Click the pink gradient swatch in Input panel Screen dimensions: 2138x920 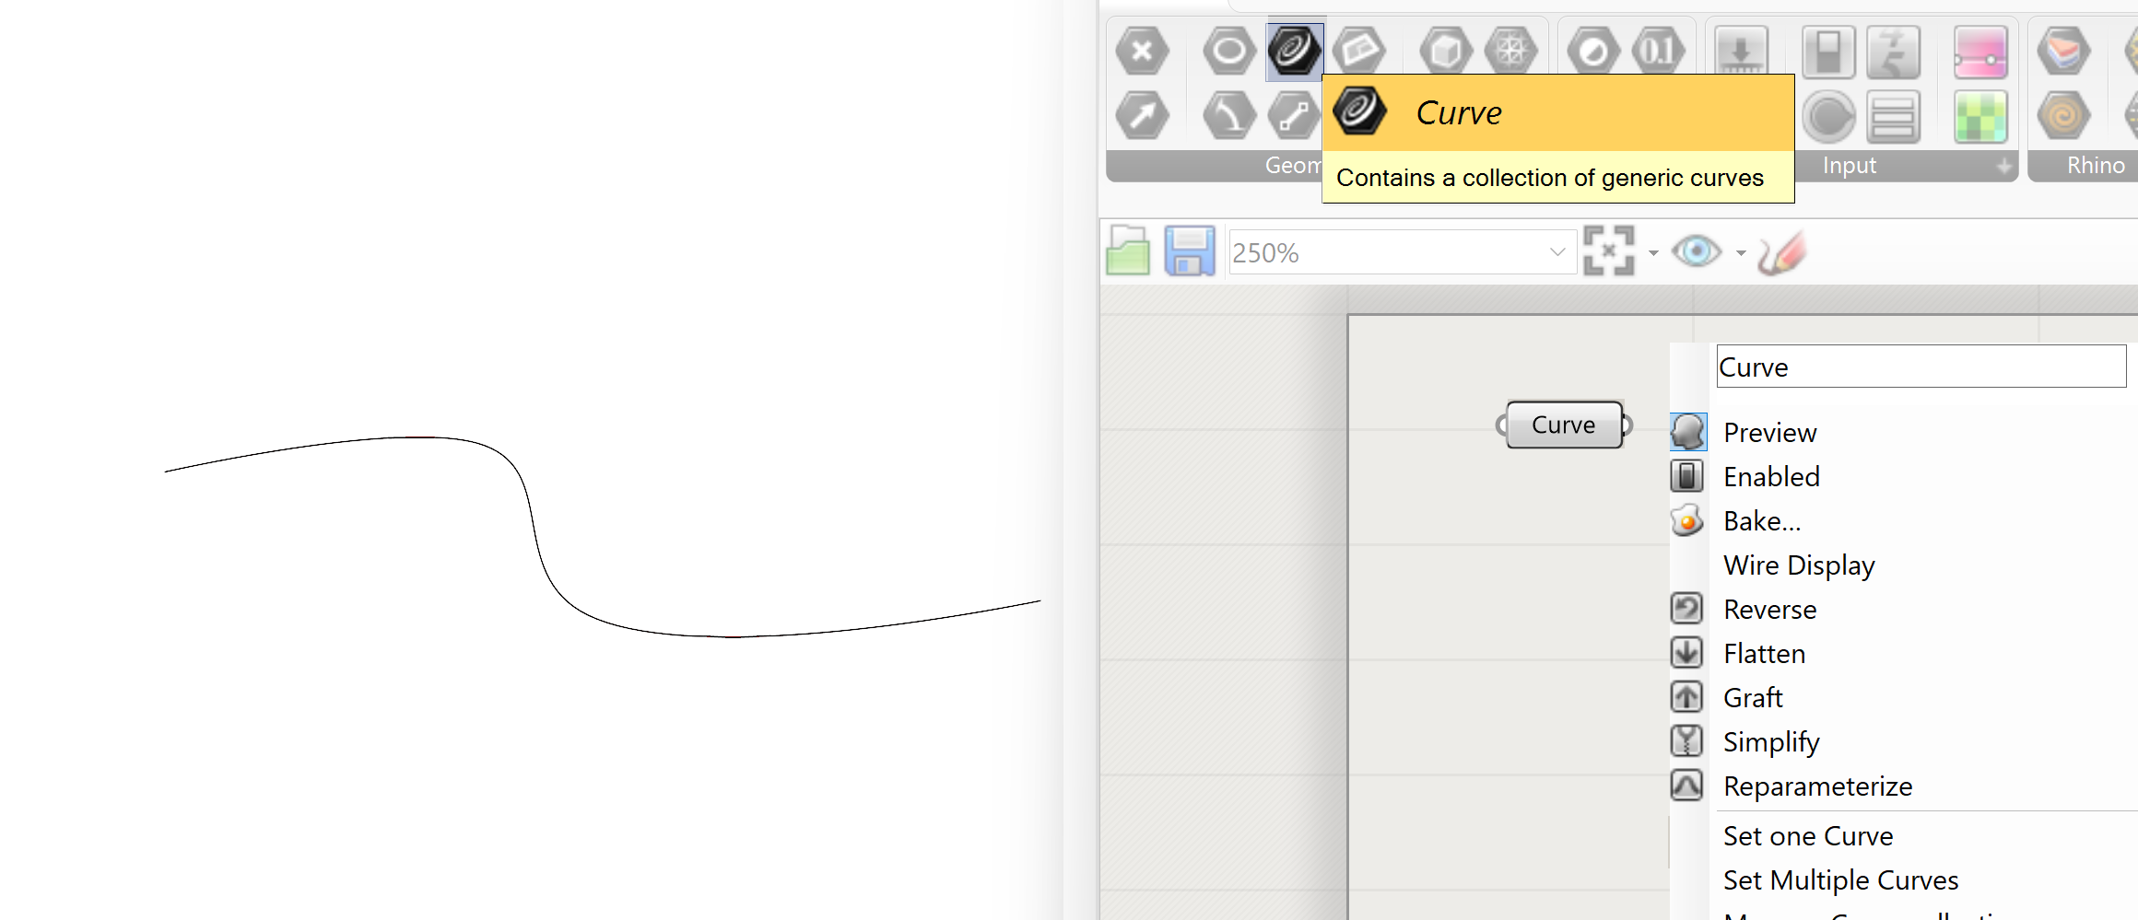[x=1979, y=52]
